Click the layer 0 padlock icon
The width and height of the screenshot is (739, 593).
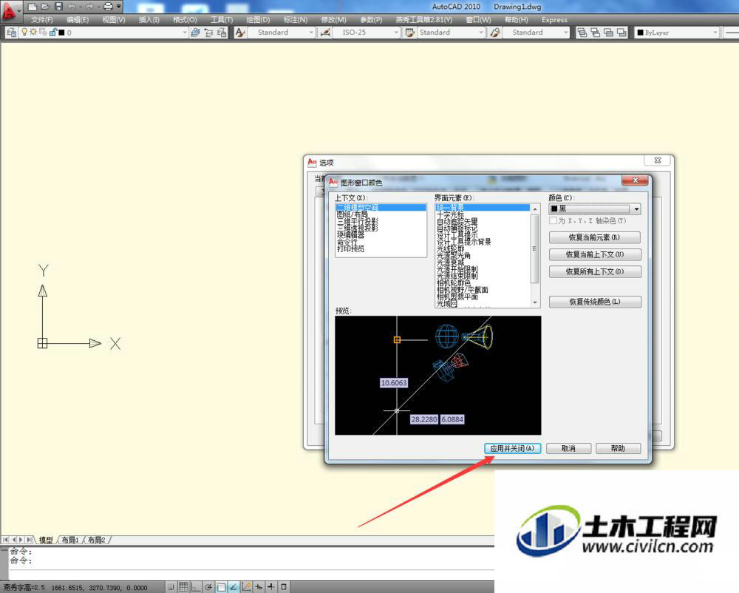point(52,32)
